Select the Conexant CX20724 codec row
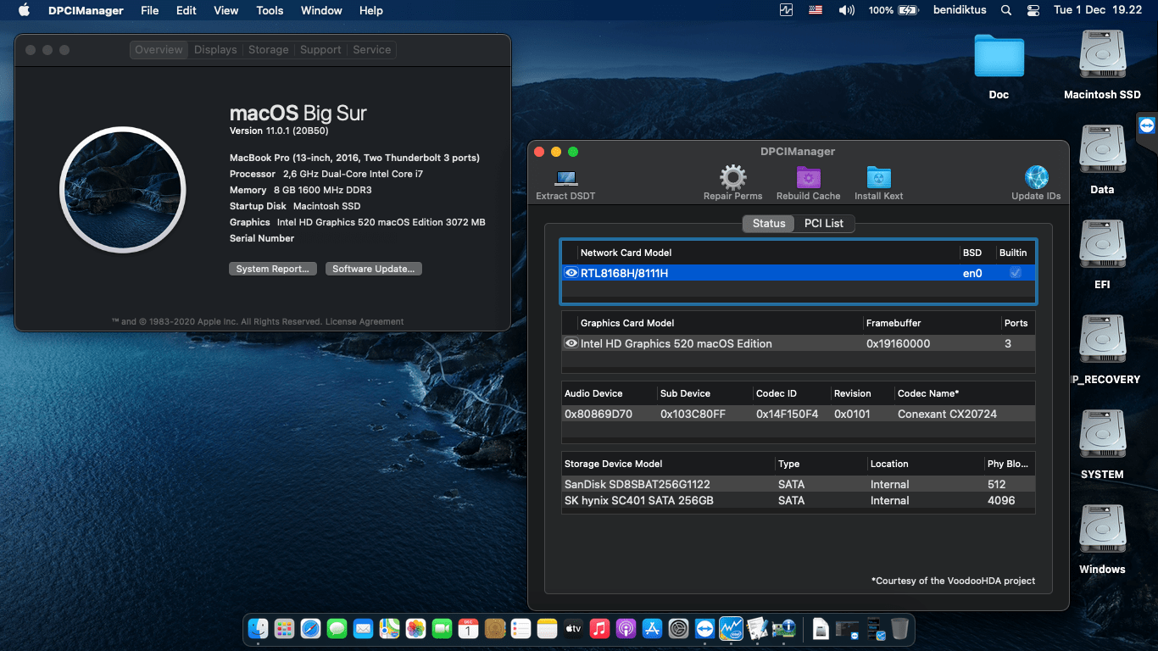The image size is (1158, 651). [798, 414]
